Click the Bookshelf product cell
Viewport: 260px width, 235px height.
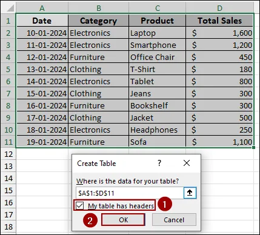coord(158,105)
